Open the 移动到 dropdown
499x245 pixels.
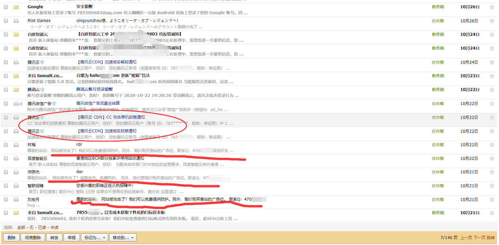123,237
